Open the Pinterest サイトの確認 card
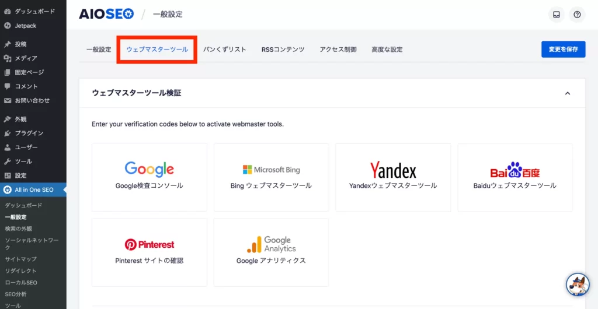Image resolution: width=598 pixels, height=309 pixels. click(149, 252)
